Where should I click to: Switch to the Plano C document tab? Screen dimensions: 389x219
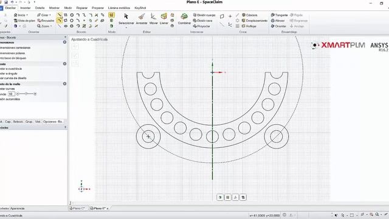78,208
